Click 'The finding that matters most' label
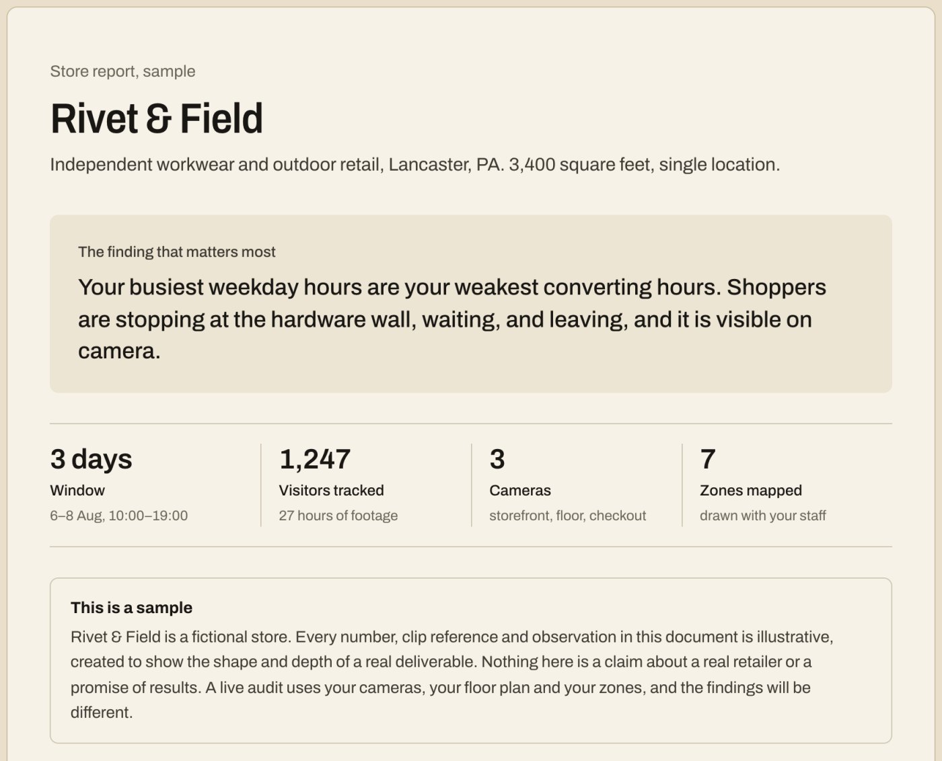 (176, 252)
